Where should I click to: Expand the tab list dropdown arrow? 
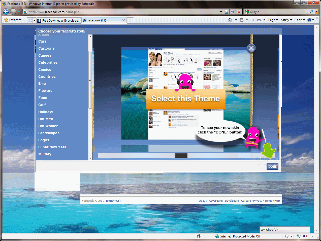pos(34,20)
